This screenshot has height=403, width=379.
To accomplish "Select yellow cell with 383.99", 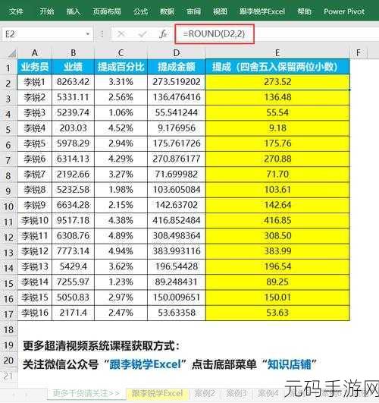I will [277, 251].
